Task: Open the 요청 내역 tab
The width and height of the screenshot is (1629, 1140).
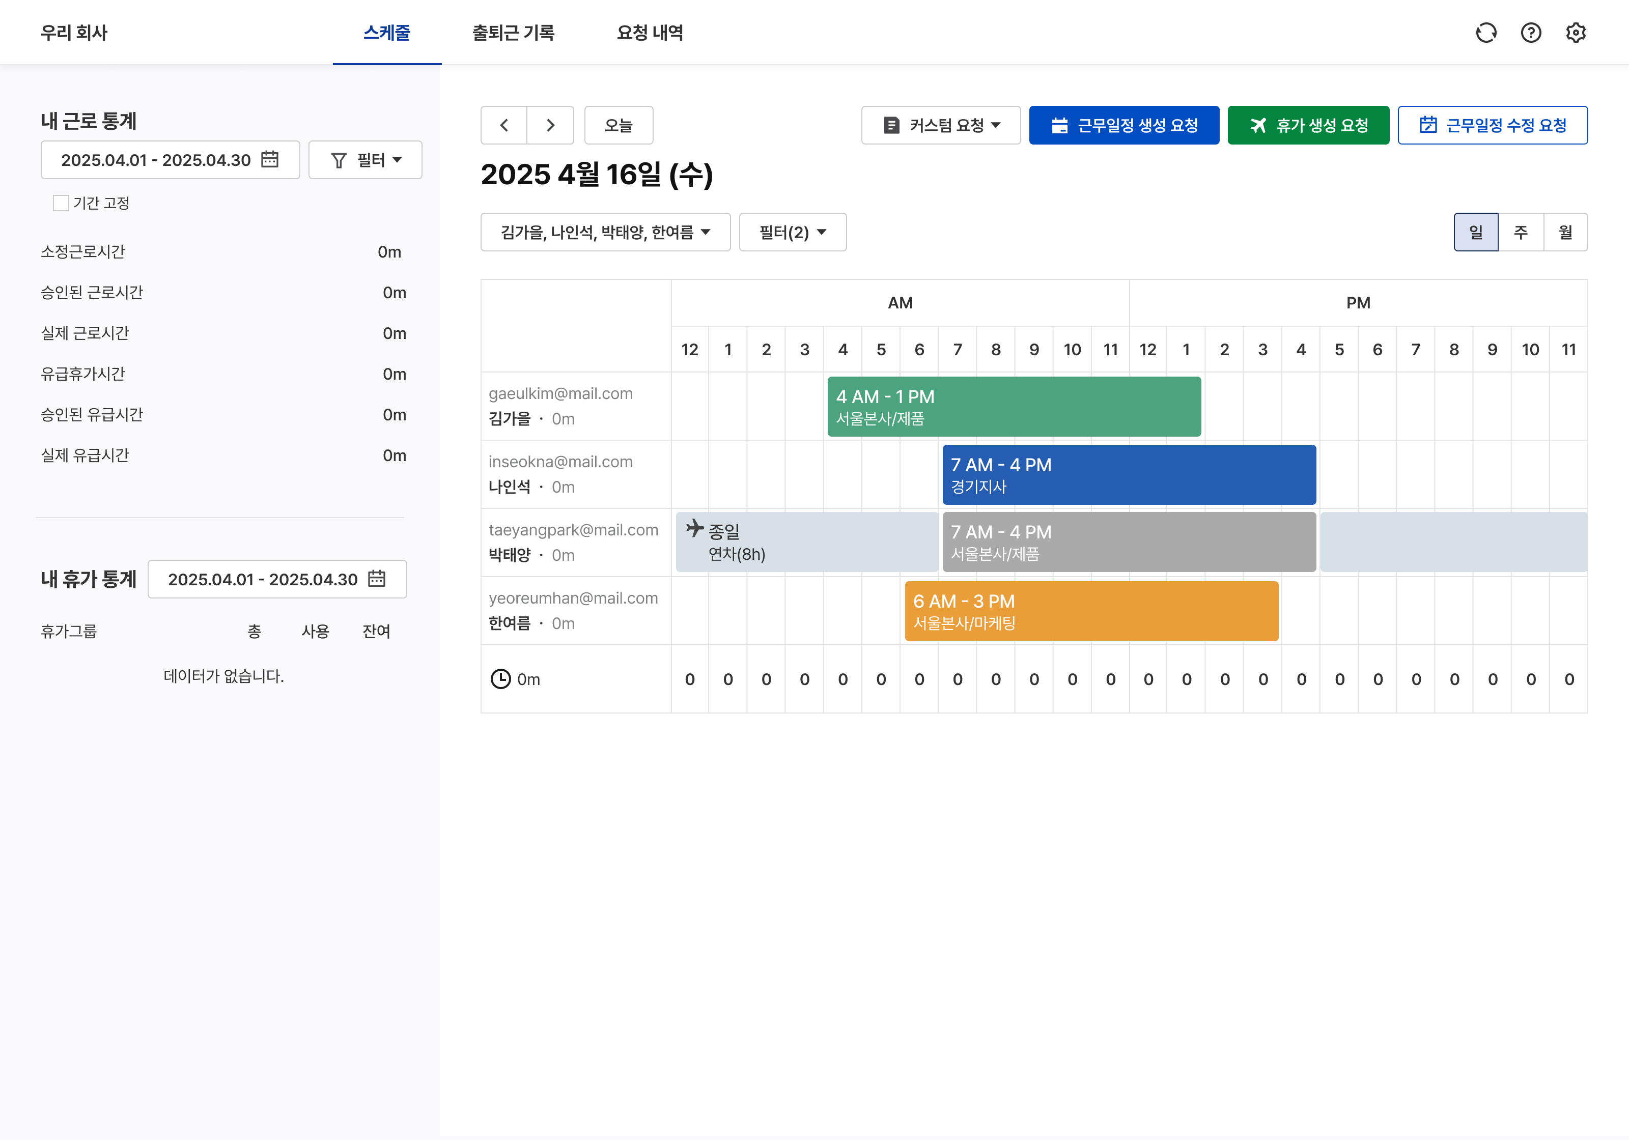Action: coord(649,33)
